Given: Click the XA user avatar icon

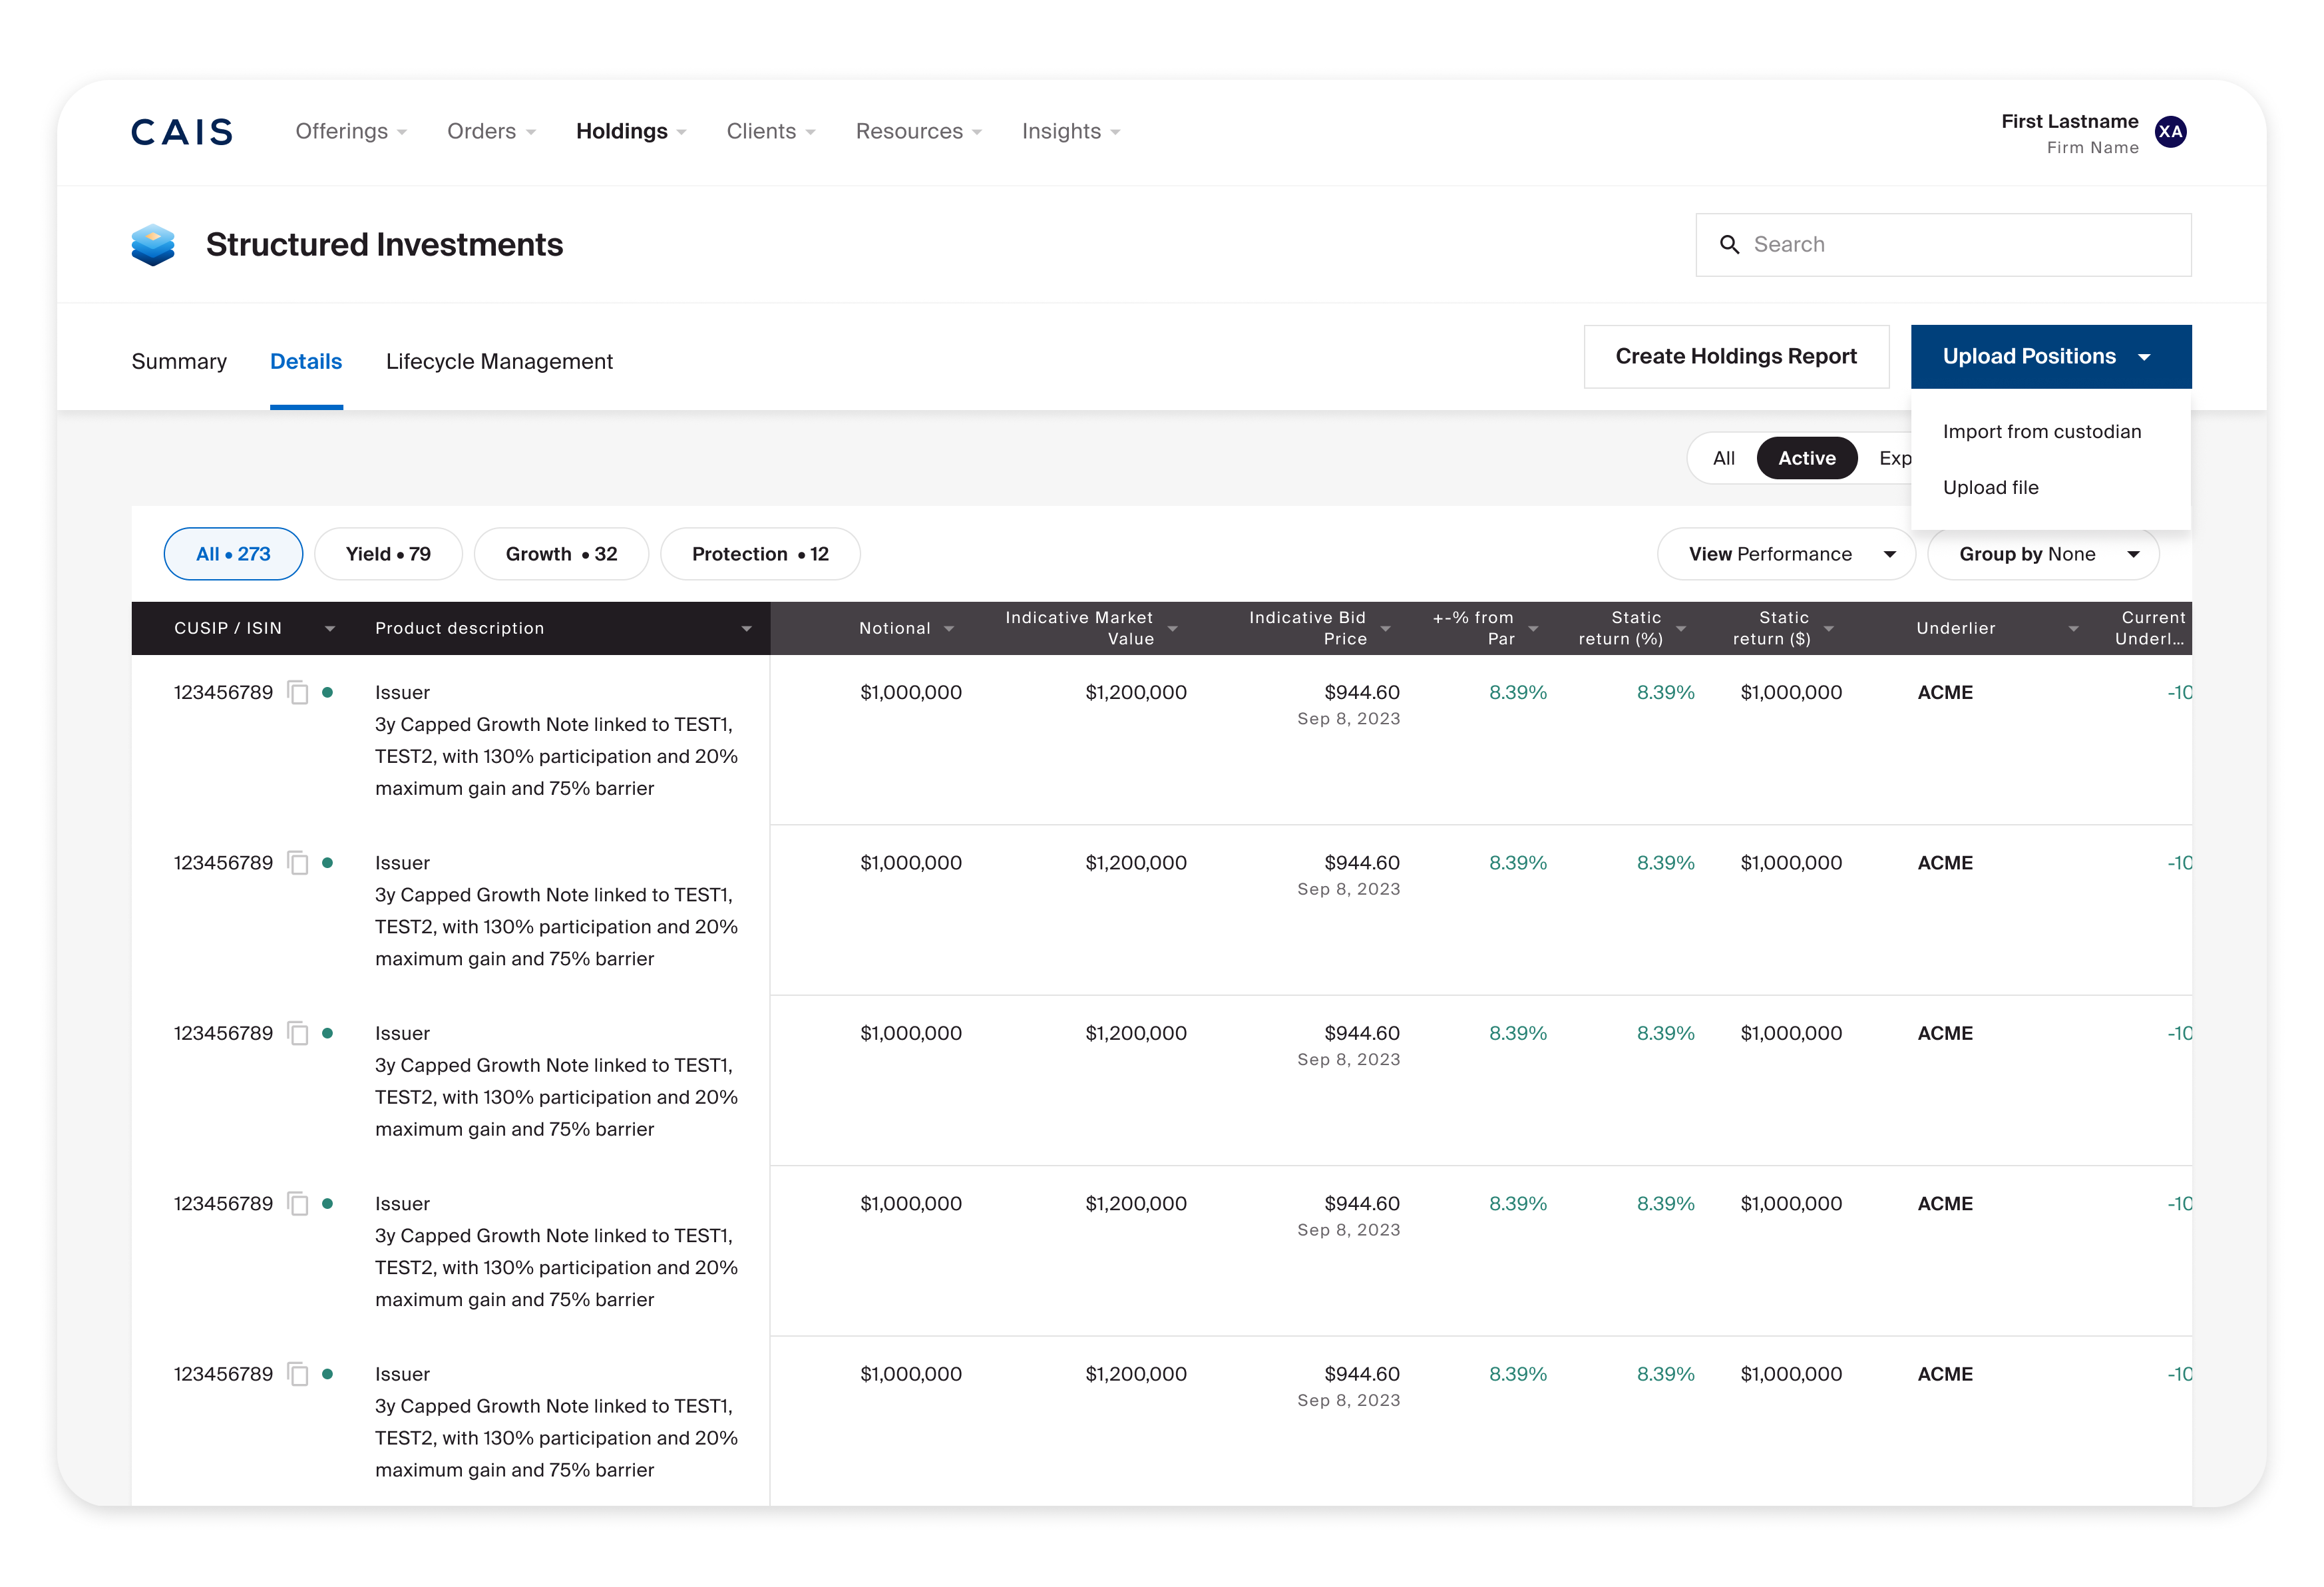Looking at the screenshot, I should point(2170,132).
